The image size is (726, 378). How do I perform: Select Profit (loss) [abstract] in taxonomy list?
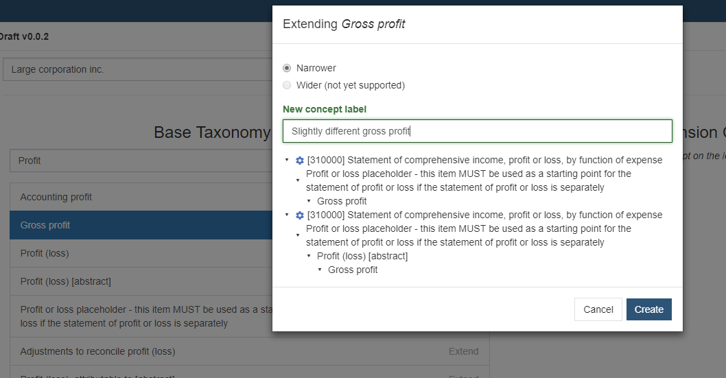[x=141, y=282]
